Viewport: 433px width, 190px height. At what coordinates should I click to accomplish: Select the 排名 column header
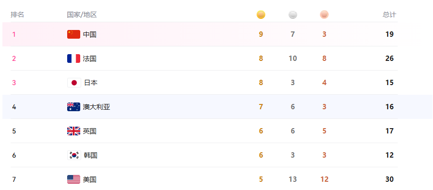click(17, 15)
